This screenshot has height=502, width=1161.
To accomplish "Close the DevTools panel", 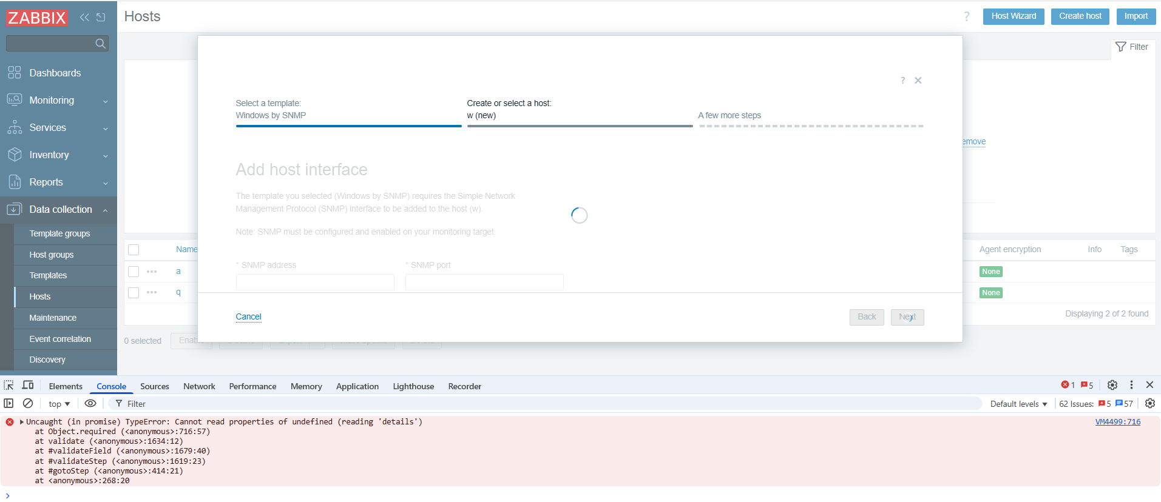I will click(x=1149, y=385).
